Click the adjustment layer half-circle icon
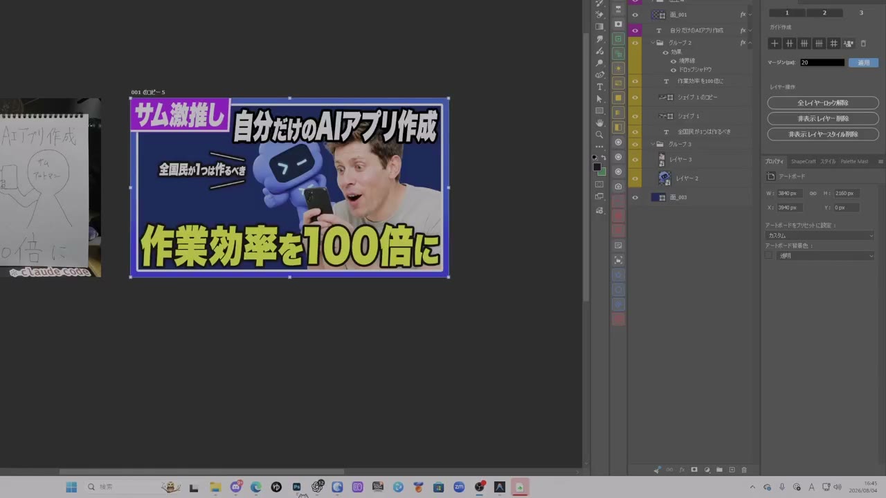886x498 pixels. pos(707,470)
